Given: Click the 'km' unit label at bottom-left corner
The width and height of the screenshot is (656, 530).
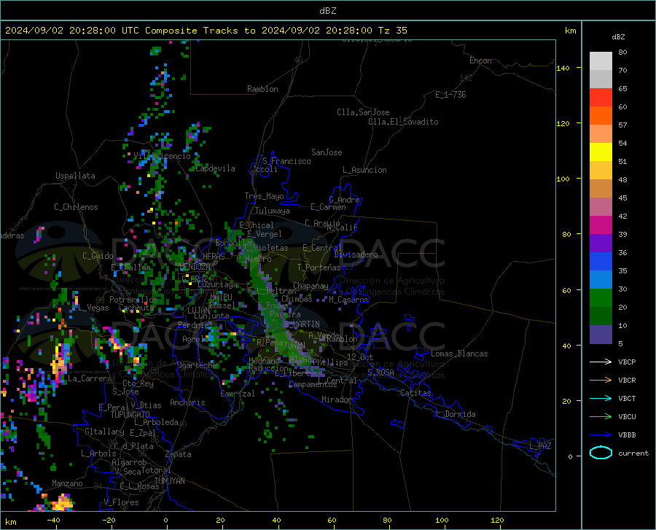Looking at the screenshot, I should tap(10, 522).
